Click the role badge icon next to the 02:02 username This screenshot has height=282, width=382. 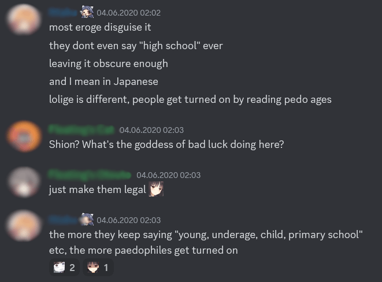point(87,12)
